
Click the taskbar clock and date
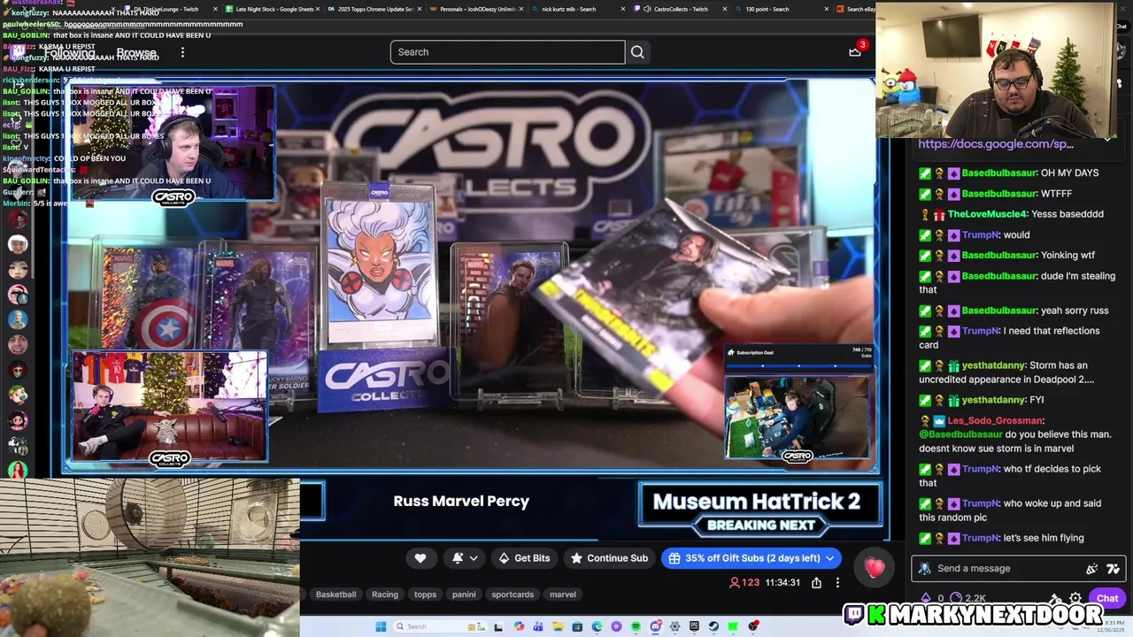pyautogui.click(x=1113, y=628)
